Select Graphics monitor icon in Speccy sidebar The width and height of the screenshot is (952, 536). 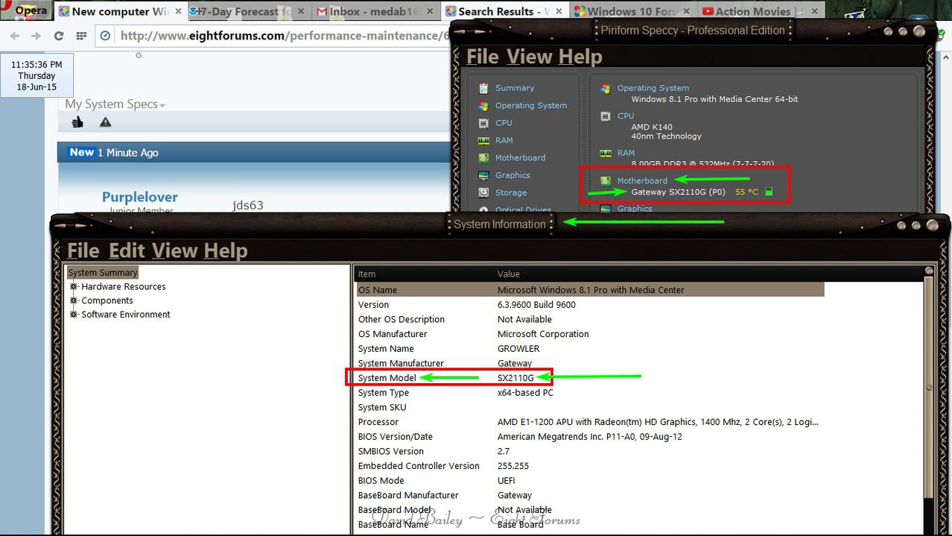click(484, 175)
